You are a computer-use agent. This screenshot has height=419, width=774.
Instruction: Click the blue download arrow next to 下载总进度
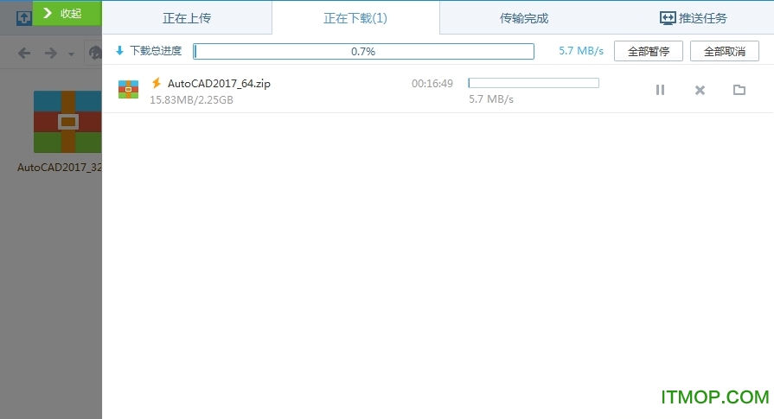(119, 50)
